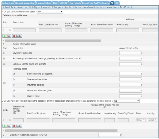
Task: Focus the Cash in hand amount field
Action: [131, 96]
